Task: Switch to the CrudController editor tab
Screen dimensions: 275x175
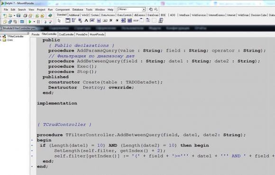Action: (x=66, y=35)
